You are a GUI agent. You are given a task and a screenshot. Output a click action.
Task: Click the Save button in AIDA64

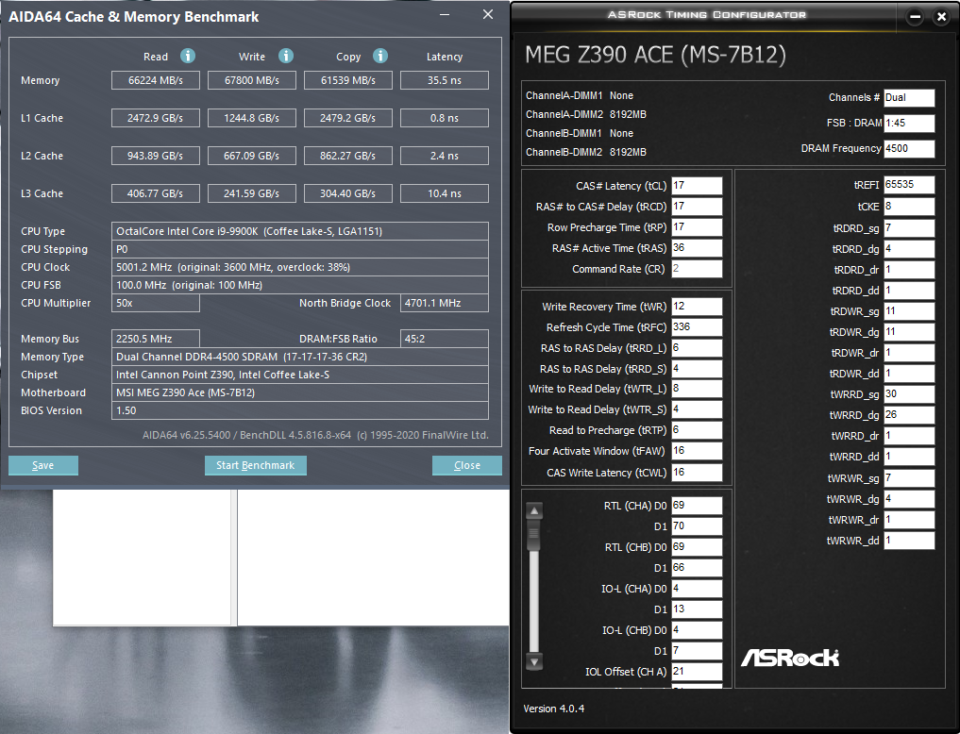pos(42,465)
